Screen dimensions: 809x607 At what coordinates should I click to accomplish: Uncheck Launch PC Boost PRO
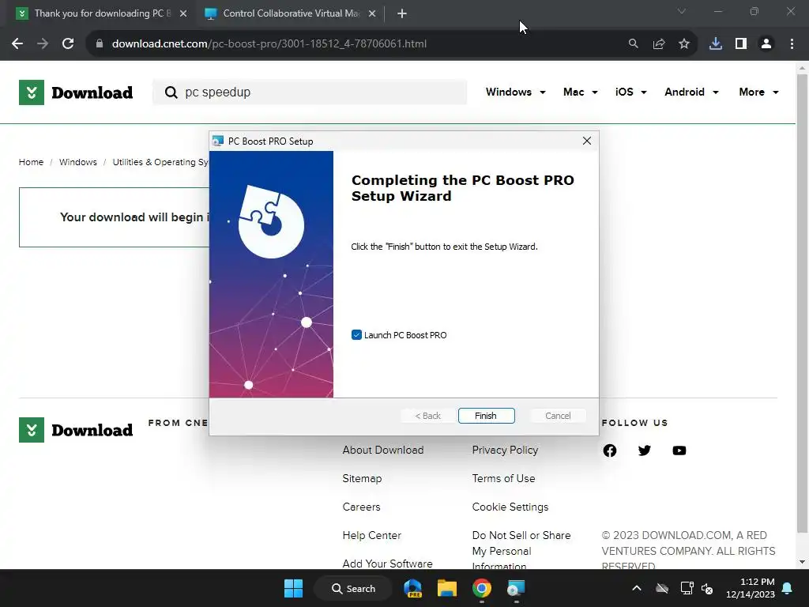pos(356,335)
